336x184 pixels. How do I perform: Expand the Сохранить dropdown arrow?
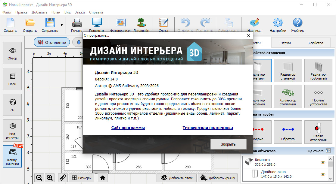tap(62, 25)
